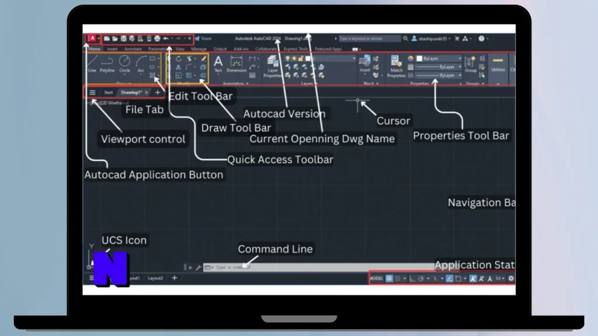The height and width of the screenshot is (336, 598).
Task: Toggle drawing grid display in status bar
Action: [x=389, y=278]
